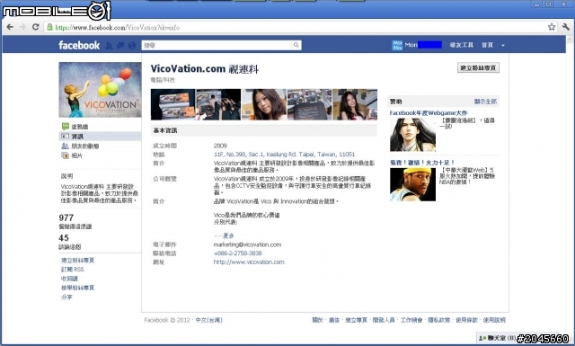
Task: Open the Advertising link in footer
Action: (334, 320)
